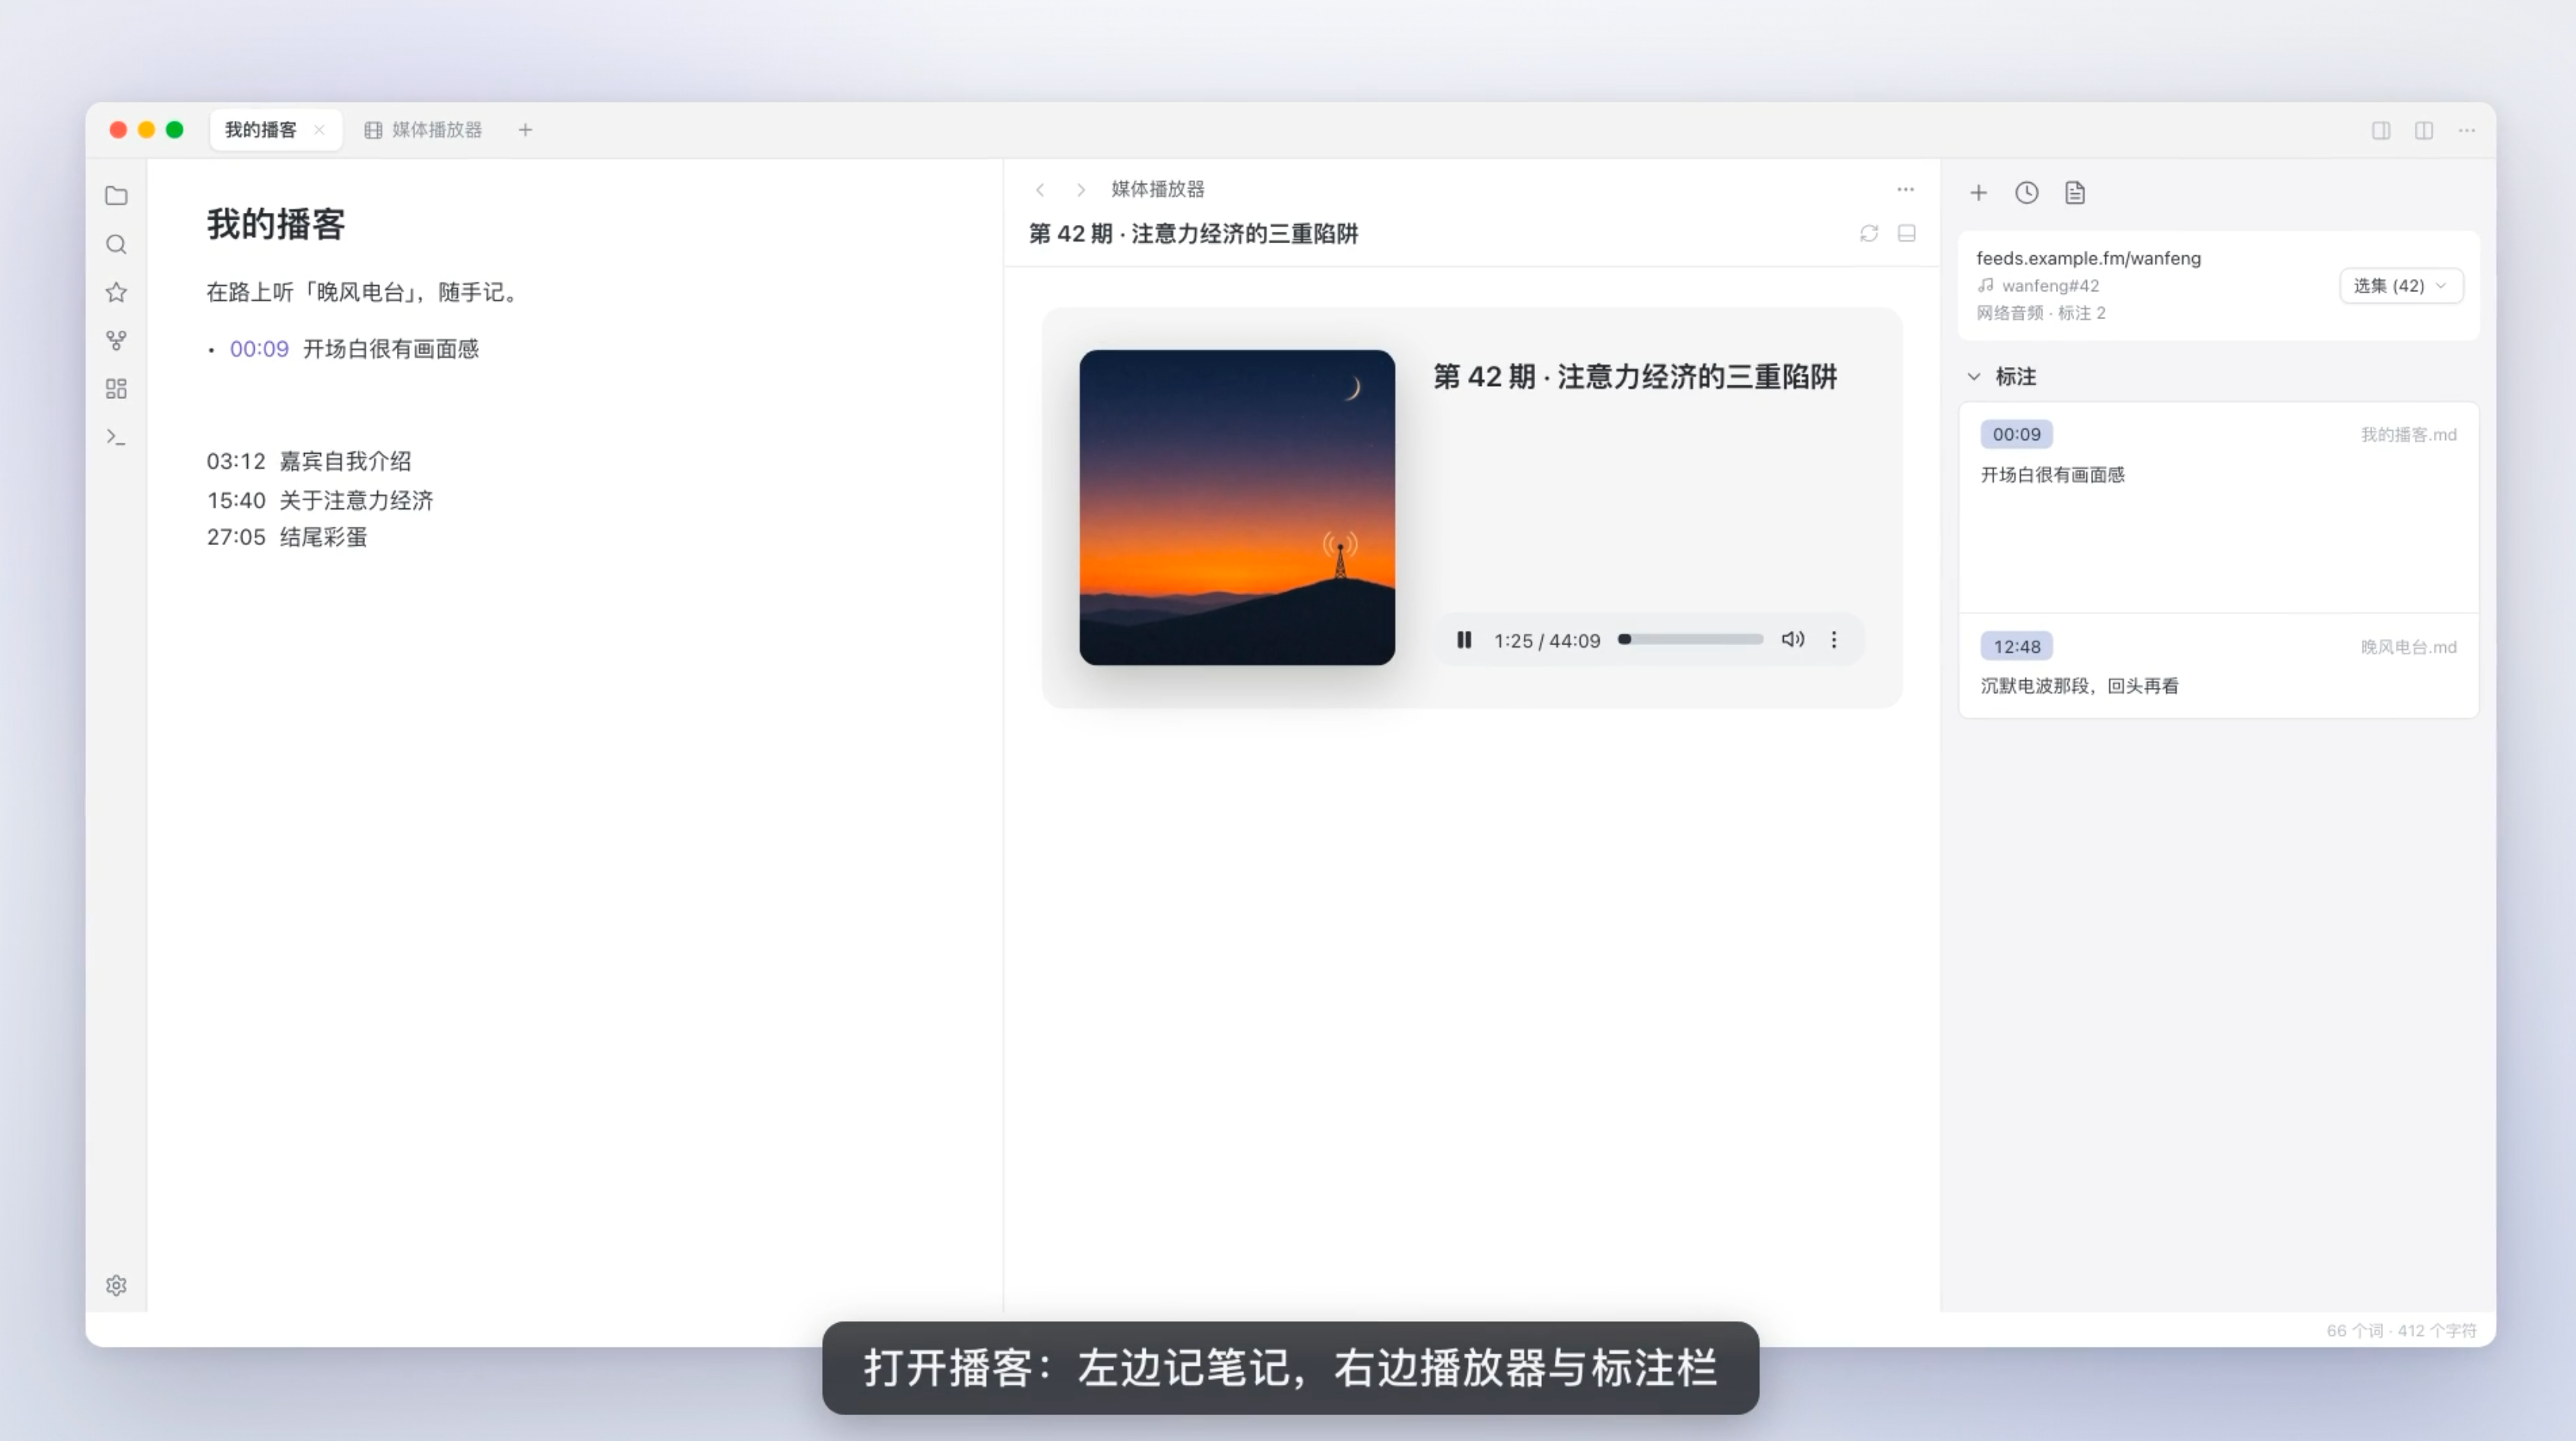
Task: Click the line 15:40 关于注意力经济
Action: pos(320,501)
